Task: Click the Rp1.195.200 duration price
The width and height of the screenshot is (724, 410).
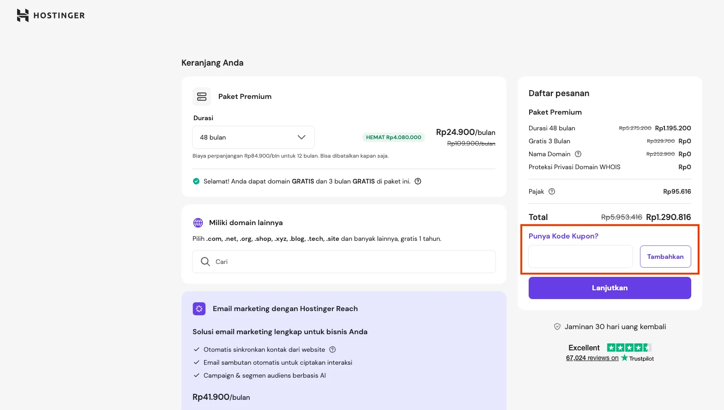Action: coord(673,128)
